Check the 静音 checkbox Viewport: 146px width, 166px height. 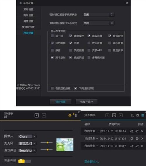pyautogui.click(x=52, y=50)
